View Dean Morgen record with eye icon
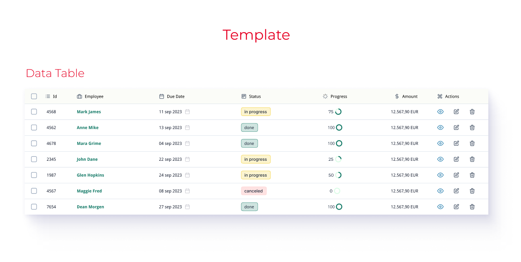Viewport: 521px width, 262px height. 440,207
